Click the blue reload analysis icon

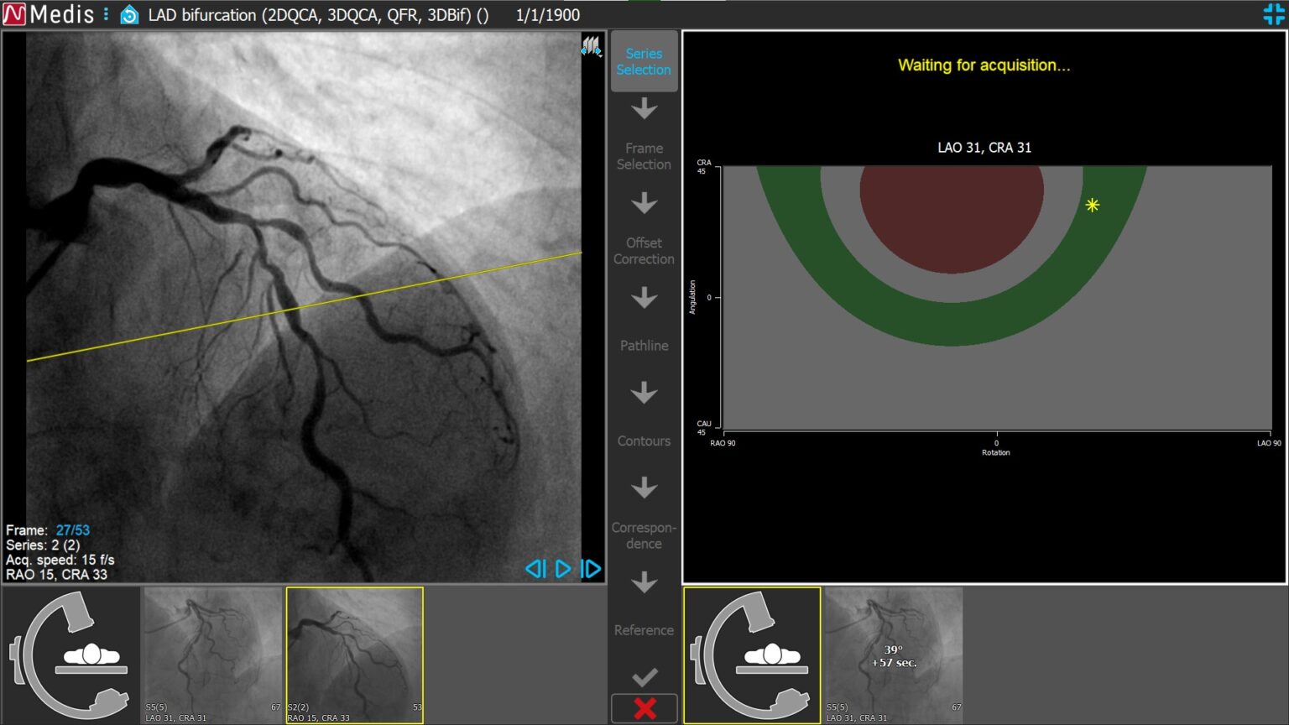point(129,15)
